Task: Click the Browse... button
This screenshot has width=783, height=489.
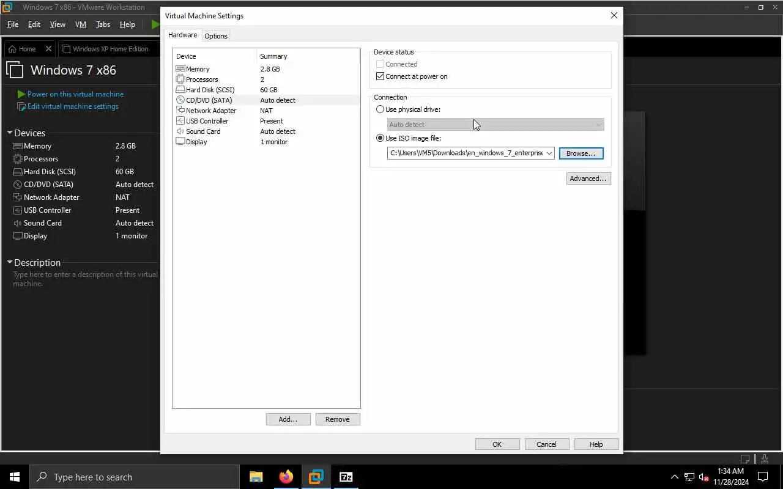Action: pyautogui.click(x=581, y=153)
